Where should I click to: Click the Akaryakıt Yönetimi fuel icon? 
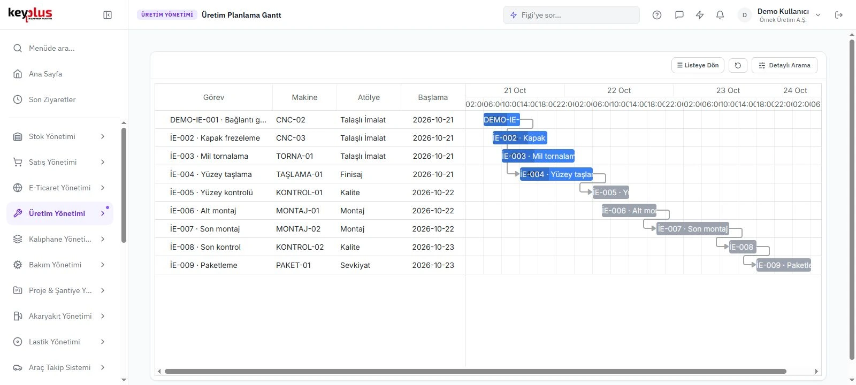click(x=18, y=316)
